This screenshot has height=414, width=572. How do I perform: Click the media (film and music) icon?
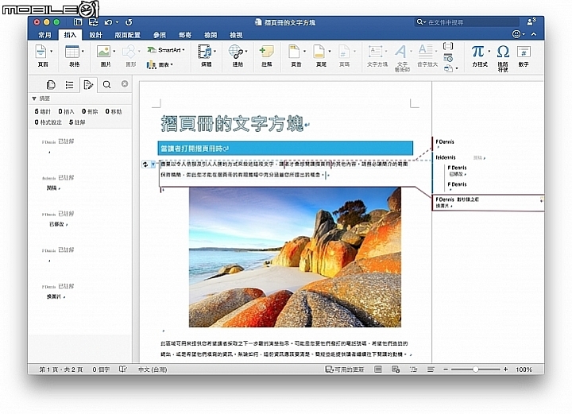(x=205, y=52)
